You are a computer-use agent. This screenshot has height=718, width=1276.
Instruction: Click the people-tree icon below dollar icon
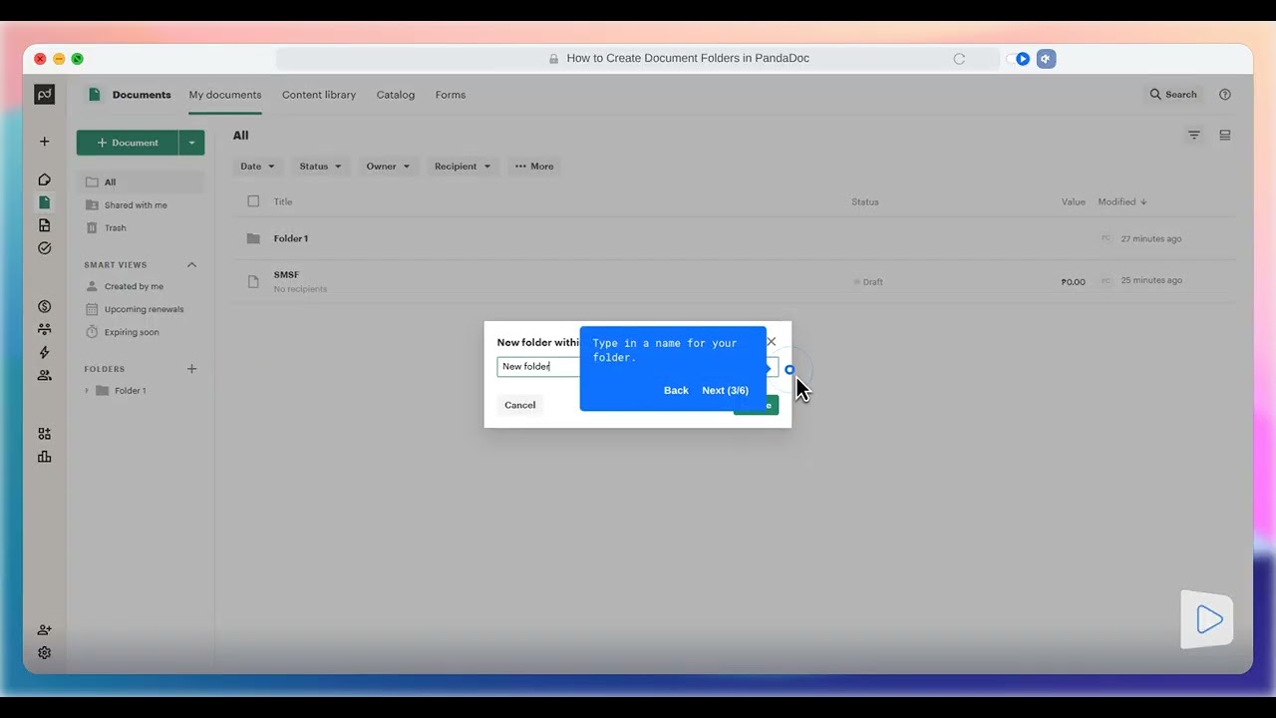point(45,329)
